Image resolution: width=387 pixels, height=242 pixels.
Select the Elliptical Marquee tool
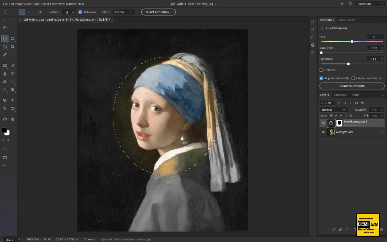5,39
